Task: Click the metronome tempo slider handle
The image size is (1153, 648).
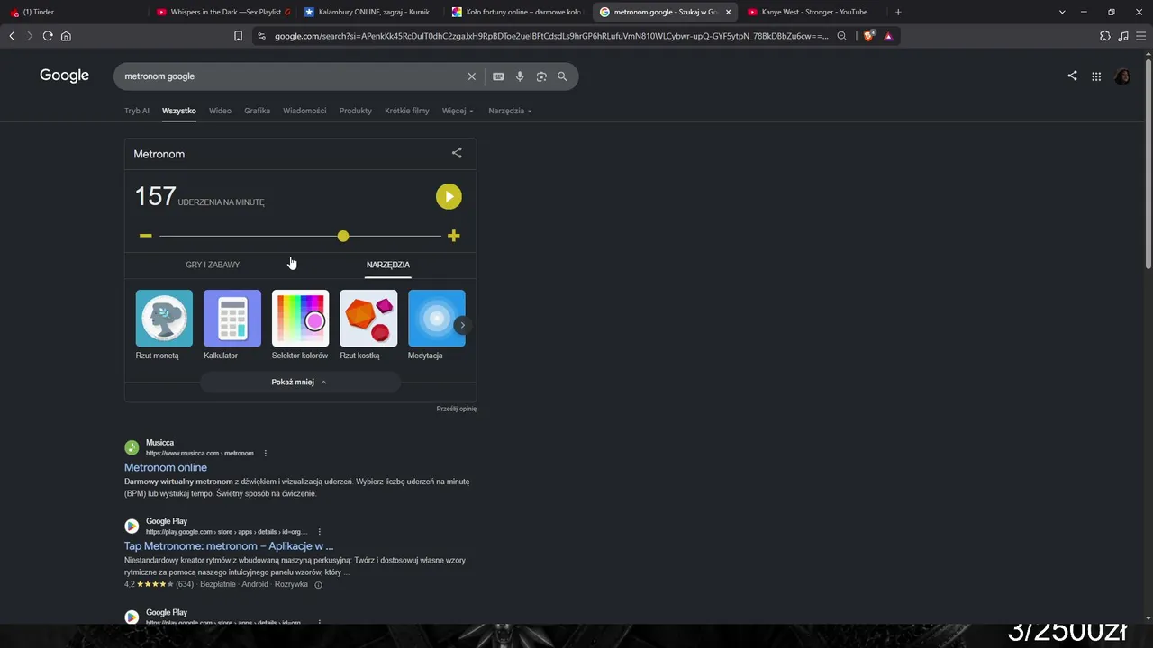Action: point(343,236)
